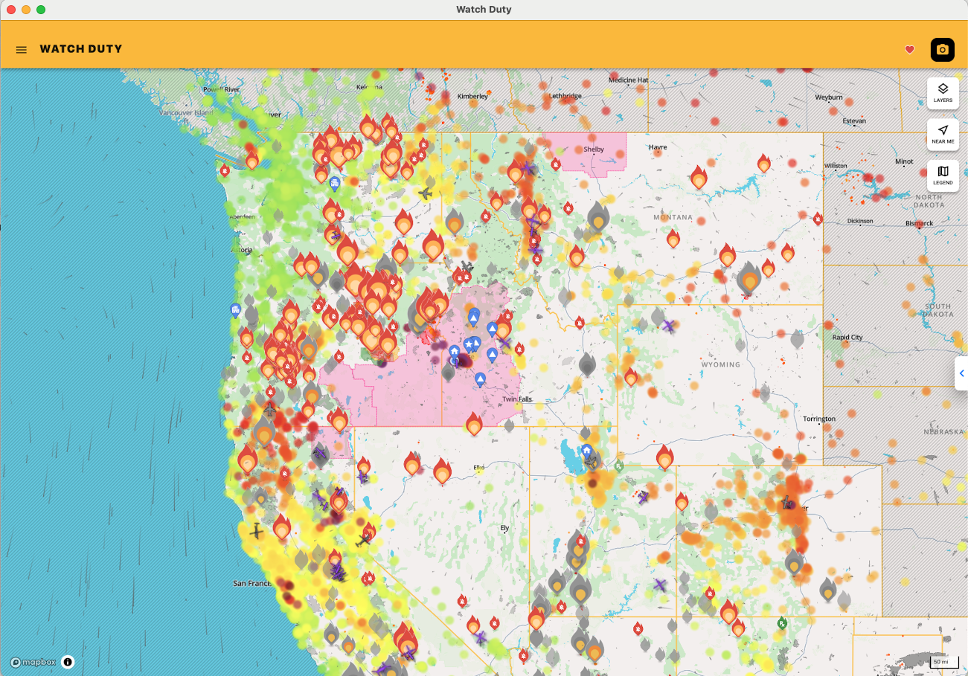Open the hamburger menu beside Watch Duty
The height and width of the screenshot is (676, 968).
tap(22, 50)
